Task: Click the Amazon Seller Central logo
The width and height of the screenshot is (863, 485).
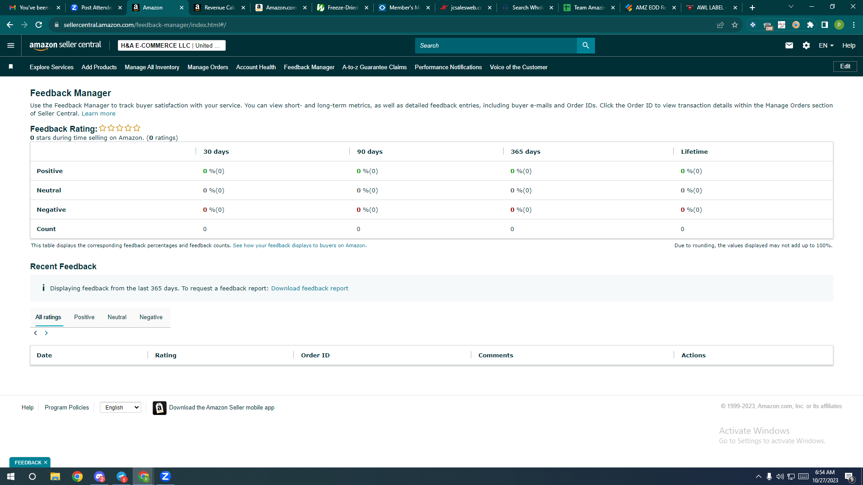Action: click(65, 45)
